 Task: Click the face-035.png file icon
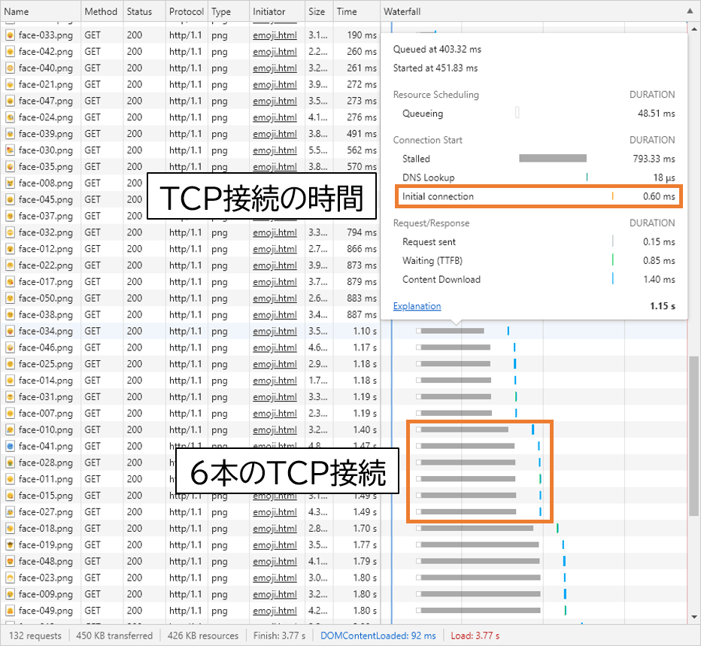tap(10, 167)
